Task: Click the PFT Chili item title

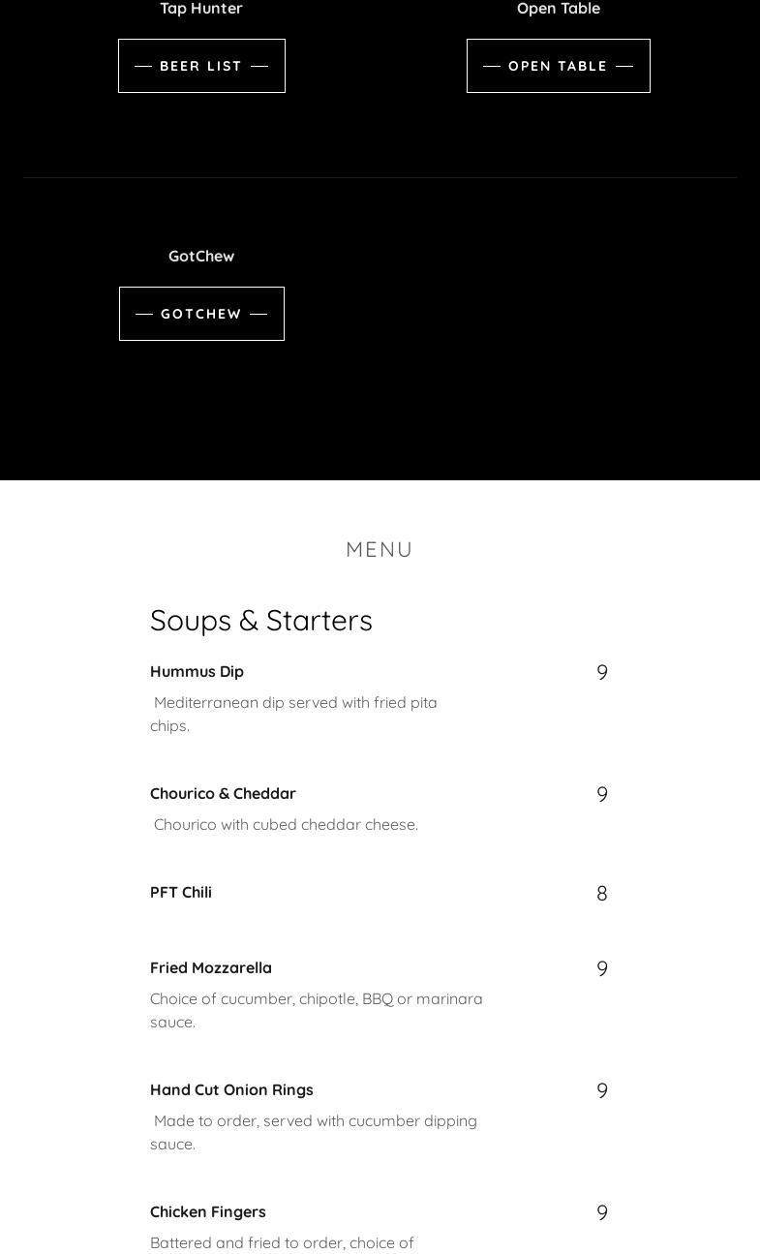Action: click(x=181, y=892)
